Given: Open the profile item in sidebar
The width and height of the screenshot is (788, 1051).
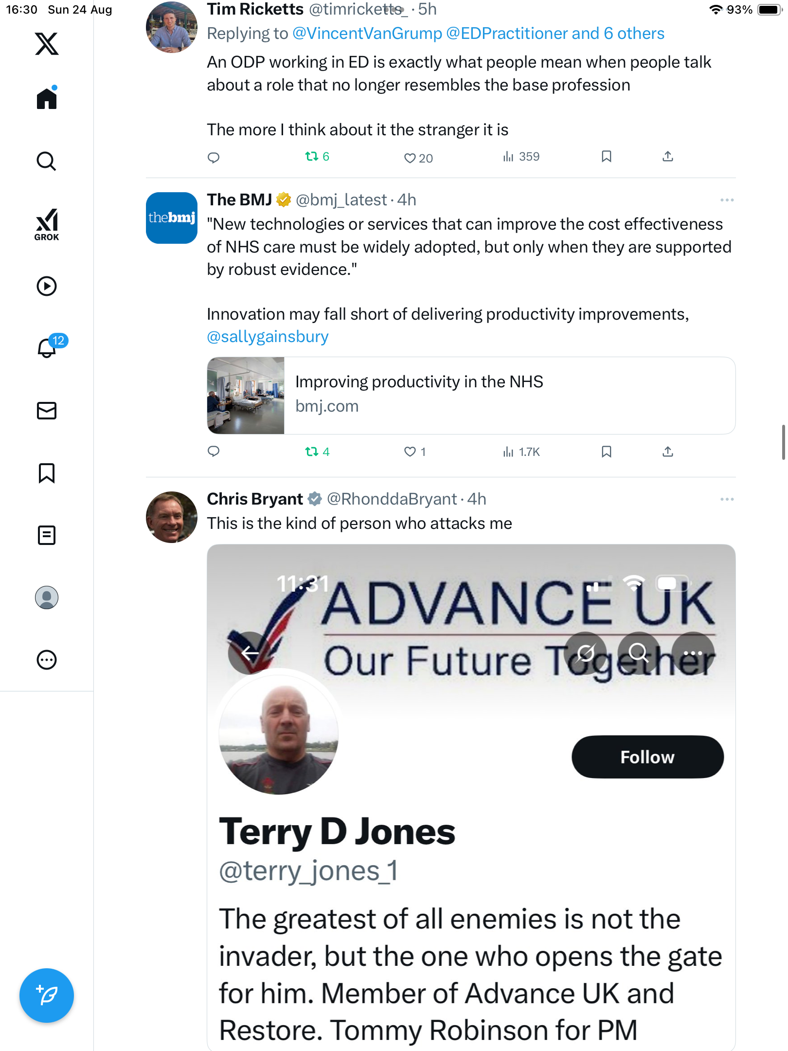Looking at the screenshot, I should pyautogui.click(x=47, y=598).
